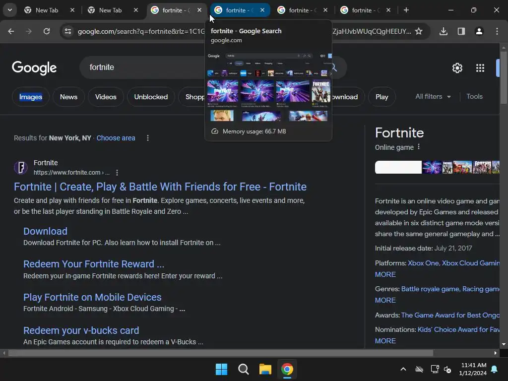Toggle the Chrome side panel
Image resolution: width=508 pixels, height=381 pixels.
(x=461, y=31)
